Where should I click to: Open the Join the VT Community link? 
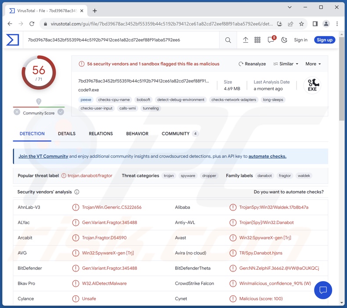[x=43, y=156]
